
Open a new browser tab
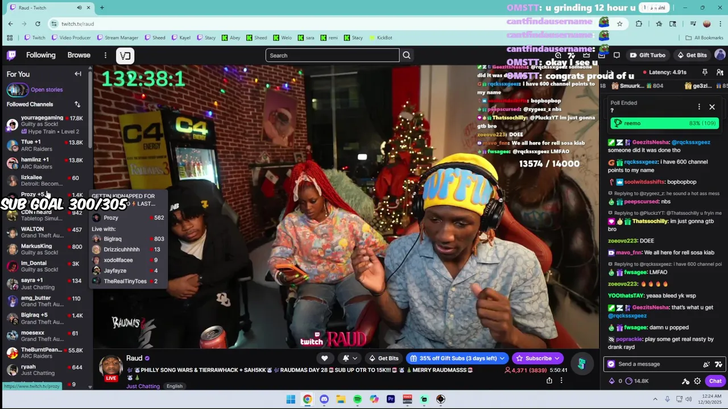coord(102,7)
